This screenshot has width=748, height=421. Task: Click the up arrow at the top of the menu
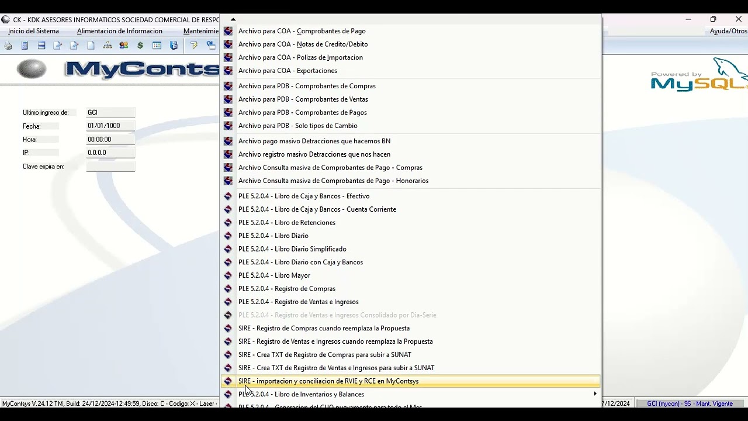233,19
